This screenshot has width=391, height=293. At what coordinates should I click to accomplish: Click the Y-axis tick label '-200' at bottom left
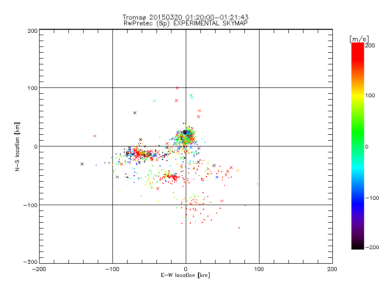[x=30, y=262]
